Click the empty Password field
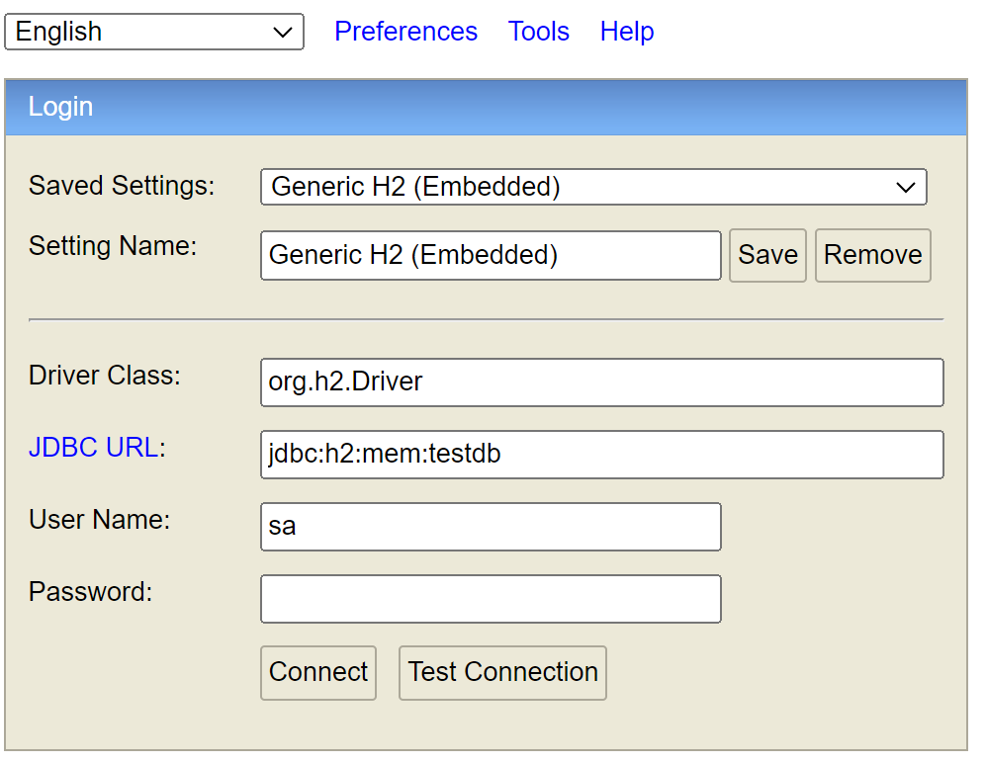This screenshot has width=986, height=763. point(491,599)
